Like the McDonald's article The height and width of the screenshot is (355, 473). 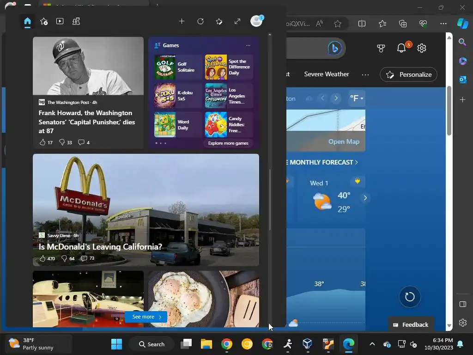point(47,258)
